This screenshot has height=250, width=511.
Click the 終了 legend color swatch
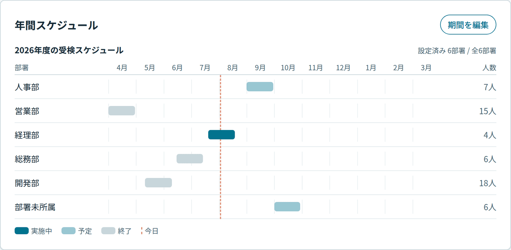coord(108,231)
